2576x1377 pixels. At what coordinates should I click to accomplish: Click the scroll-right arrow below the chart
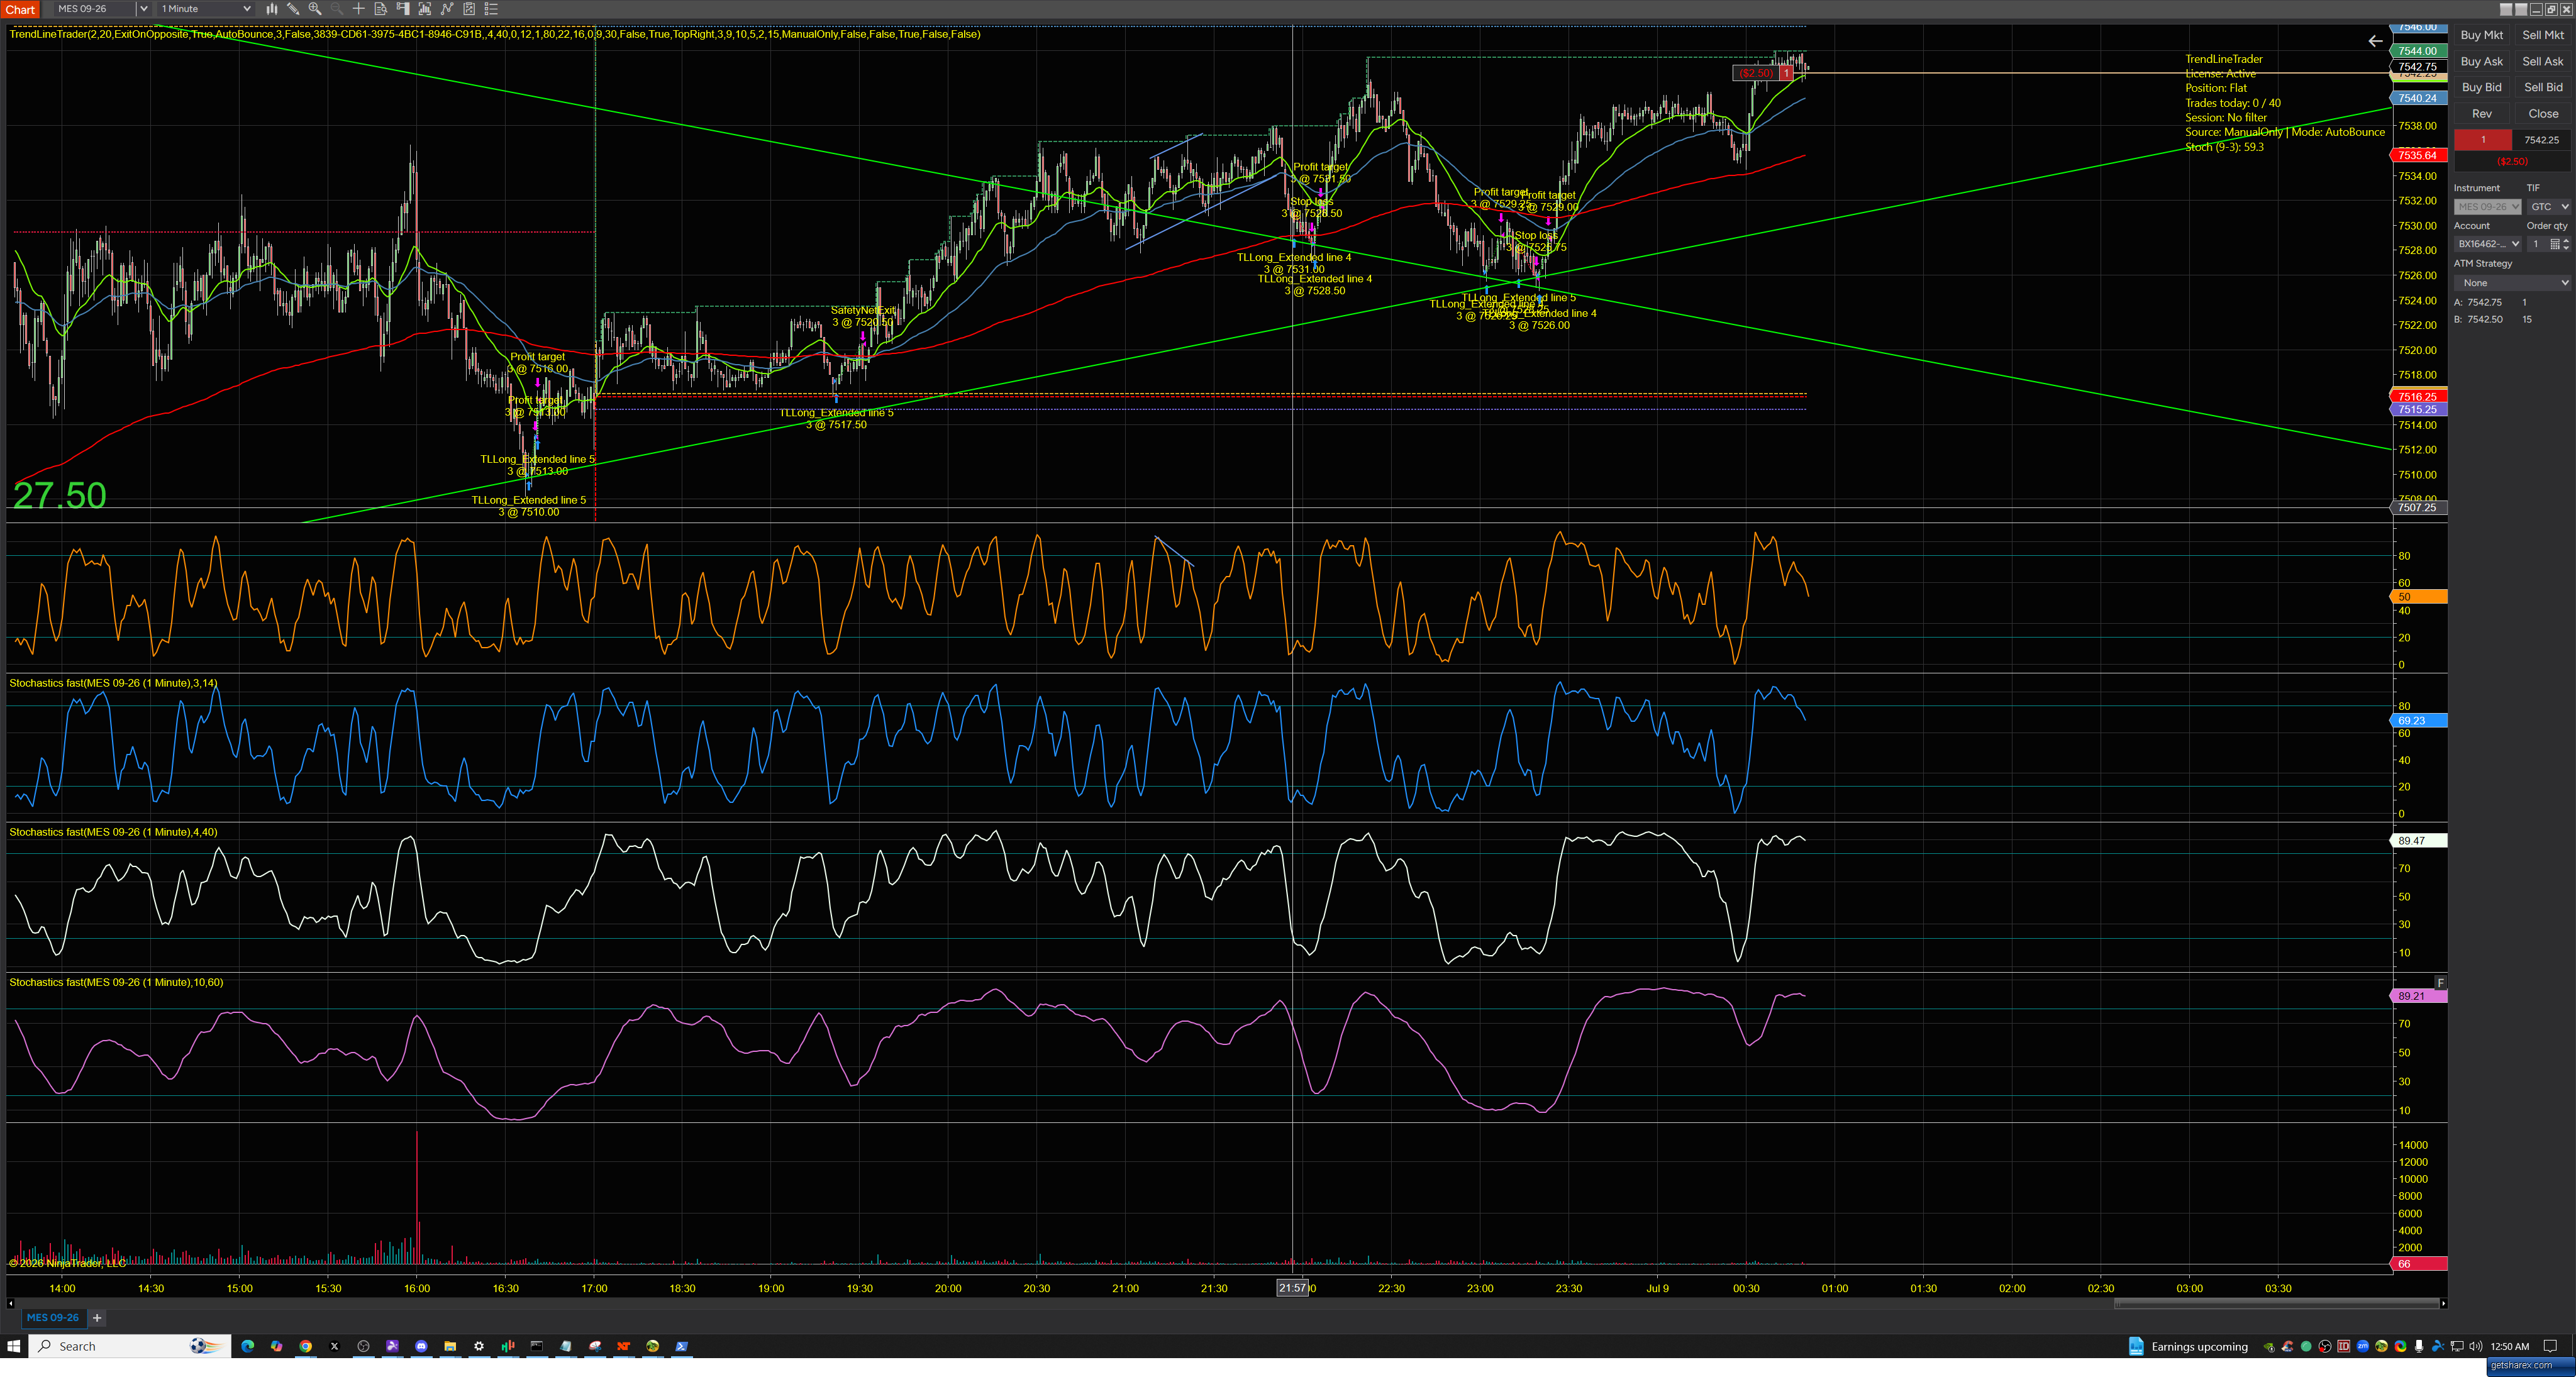(x=2443, y=1303)
